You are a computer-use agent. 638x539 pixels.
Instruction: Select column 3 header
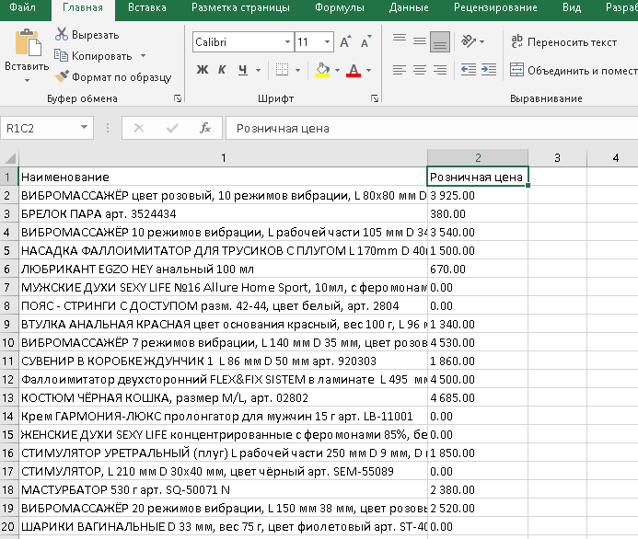[557, 157]
